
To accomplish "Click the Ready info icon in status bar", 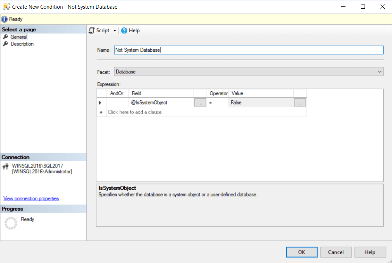I will point(4,19).
